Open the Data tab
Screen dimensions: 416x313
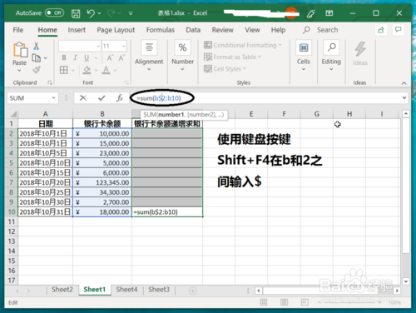(193, 30)
